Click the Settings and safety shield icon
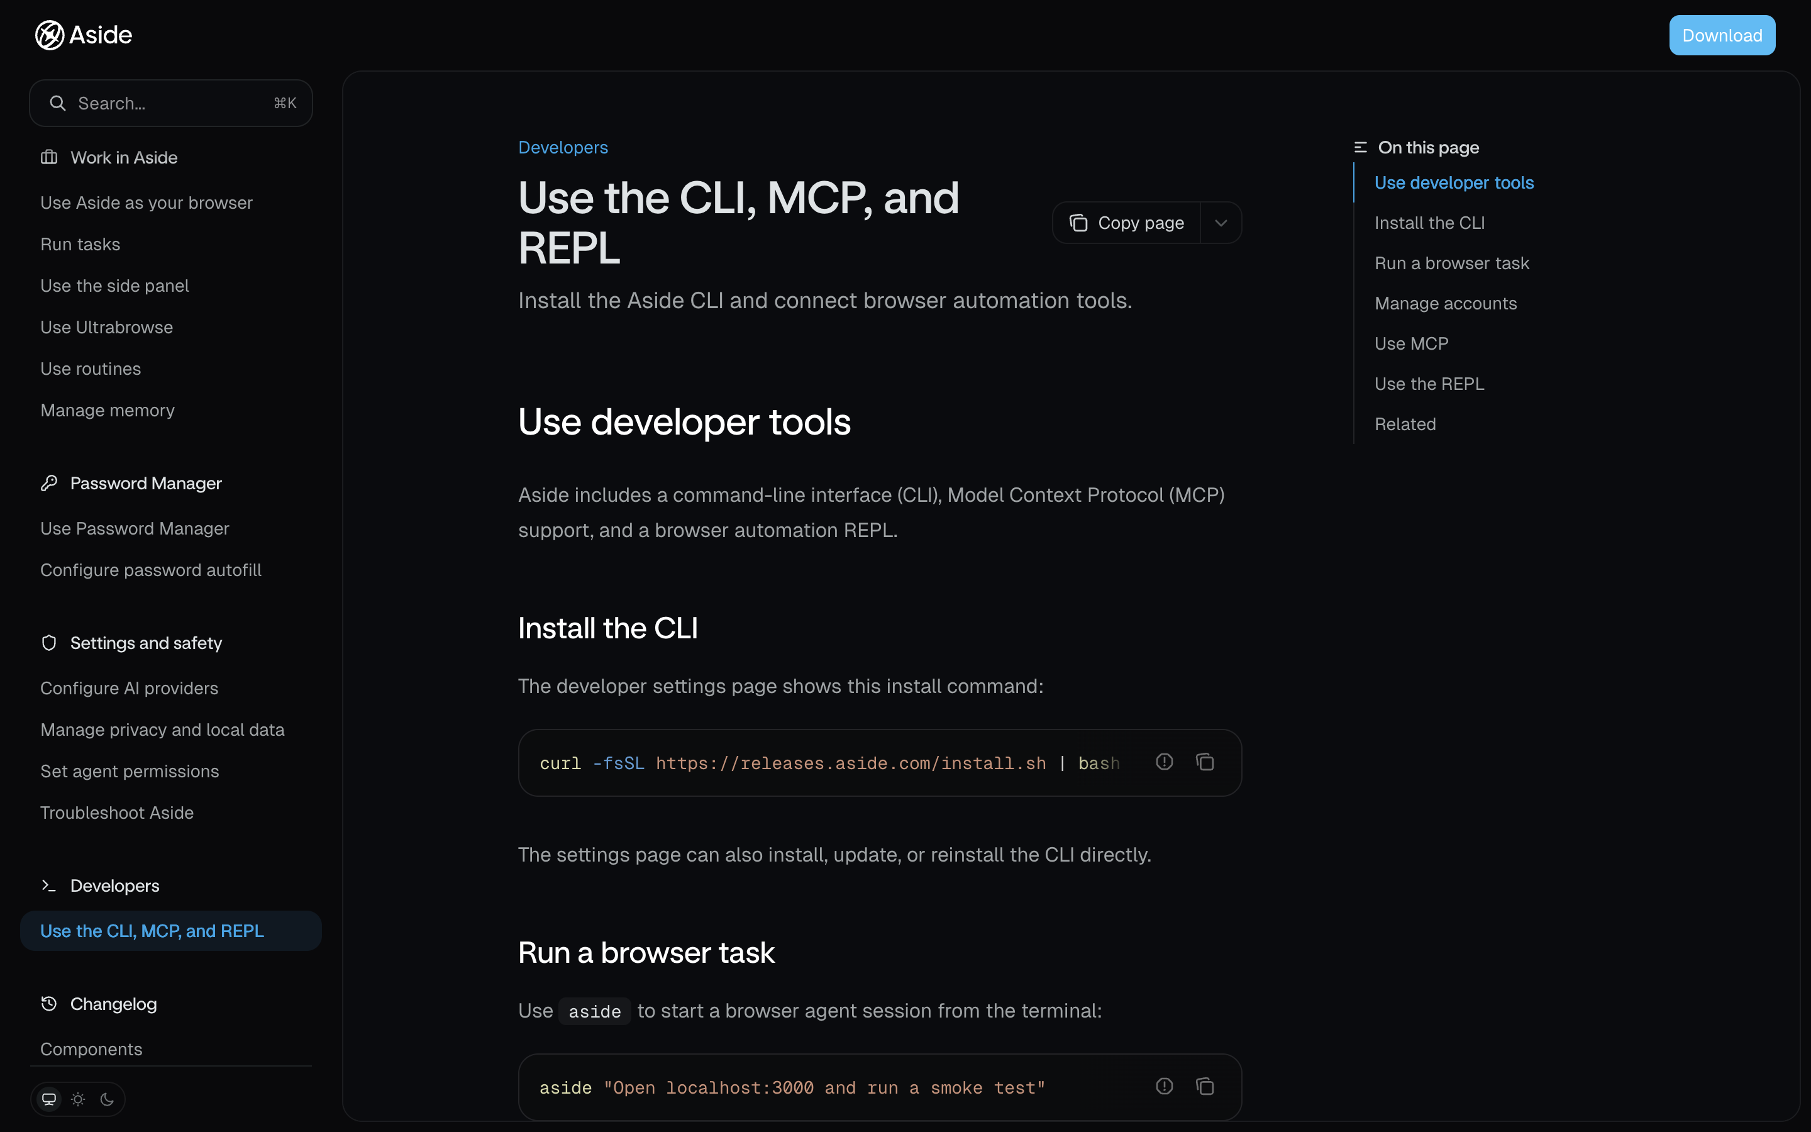The width and height of the screenshot is (1811, 1132). pyautogui.click(x=48, y=643)
